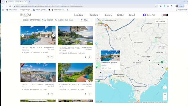The height and width of the screenshot is (106, 188).
Task: Recenter map with location button
Action: click(165, 87)
